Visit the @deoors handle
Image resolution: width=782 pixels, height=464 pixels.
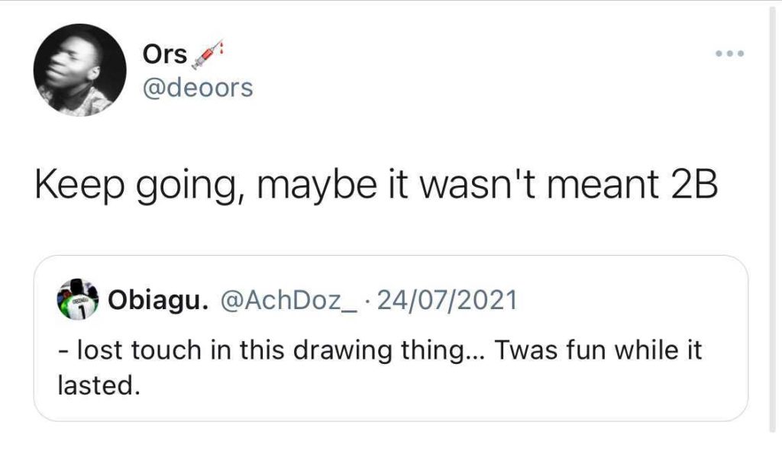(x=197, y=88)
